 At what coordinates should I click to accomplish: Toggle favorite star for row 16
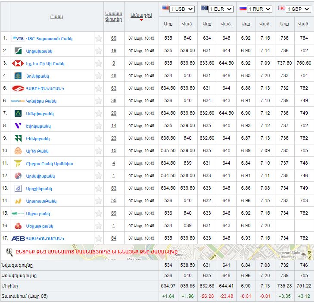(x=99, y=226)
